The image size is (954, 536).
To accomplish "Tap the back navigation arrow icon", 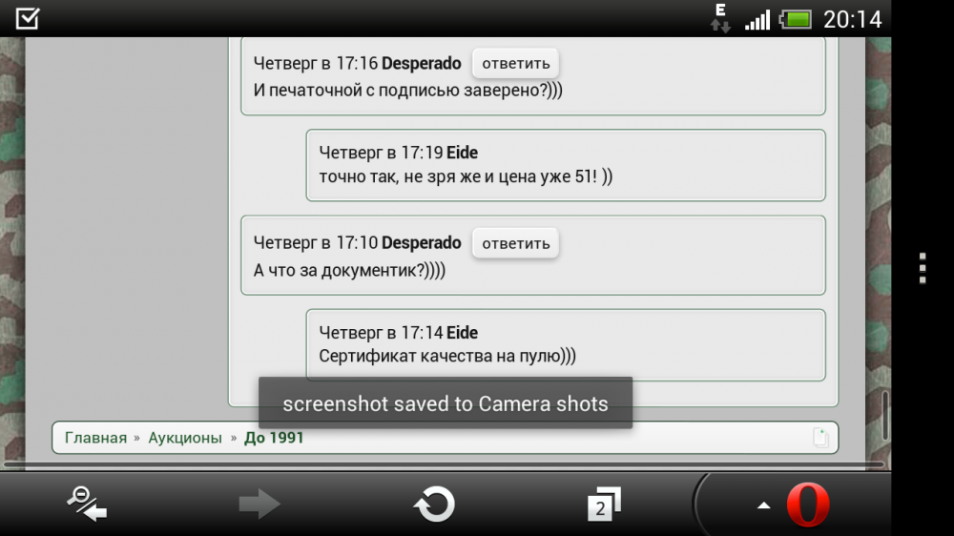I will [x=87, y=504].
